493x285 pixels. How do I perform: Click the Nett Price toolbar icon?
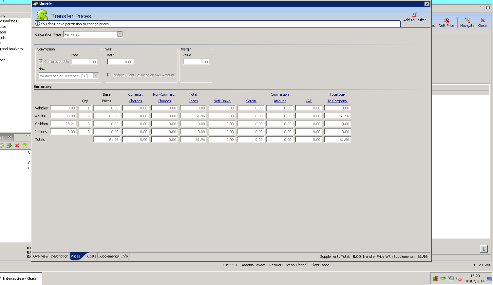pos(446,20)
